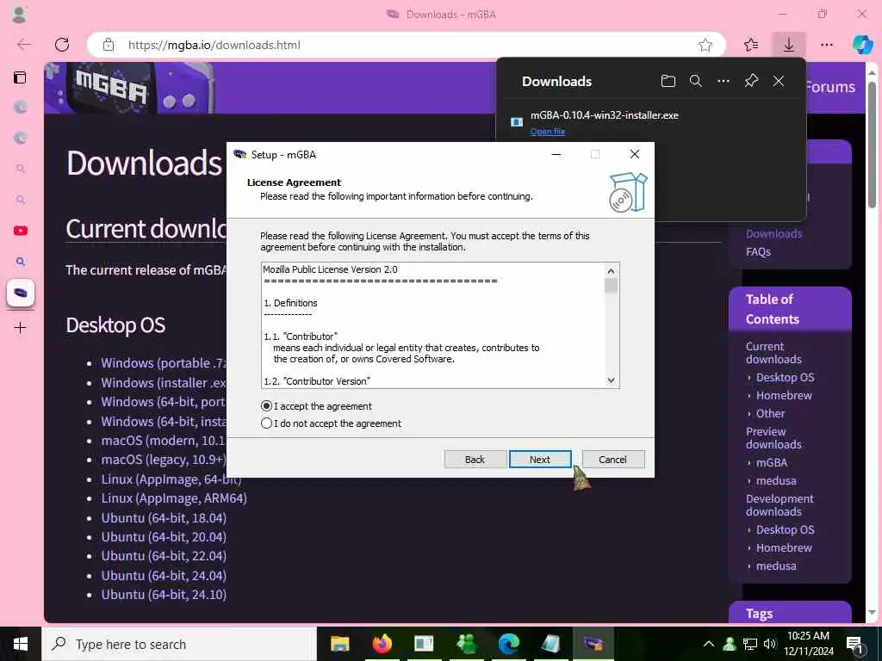Image resolution: width=882 pixels, height=661 pixels.
Task: Select I do not accept the agreement
Action: (331, 423)
